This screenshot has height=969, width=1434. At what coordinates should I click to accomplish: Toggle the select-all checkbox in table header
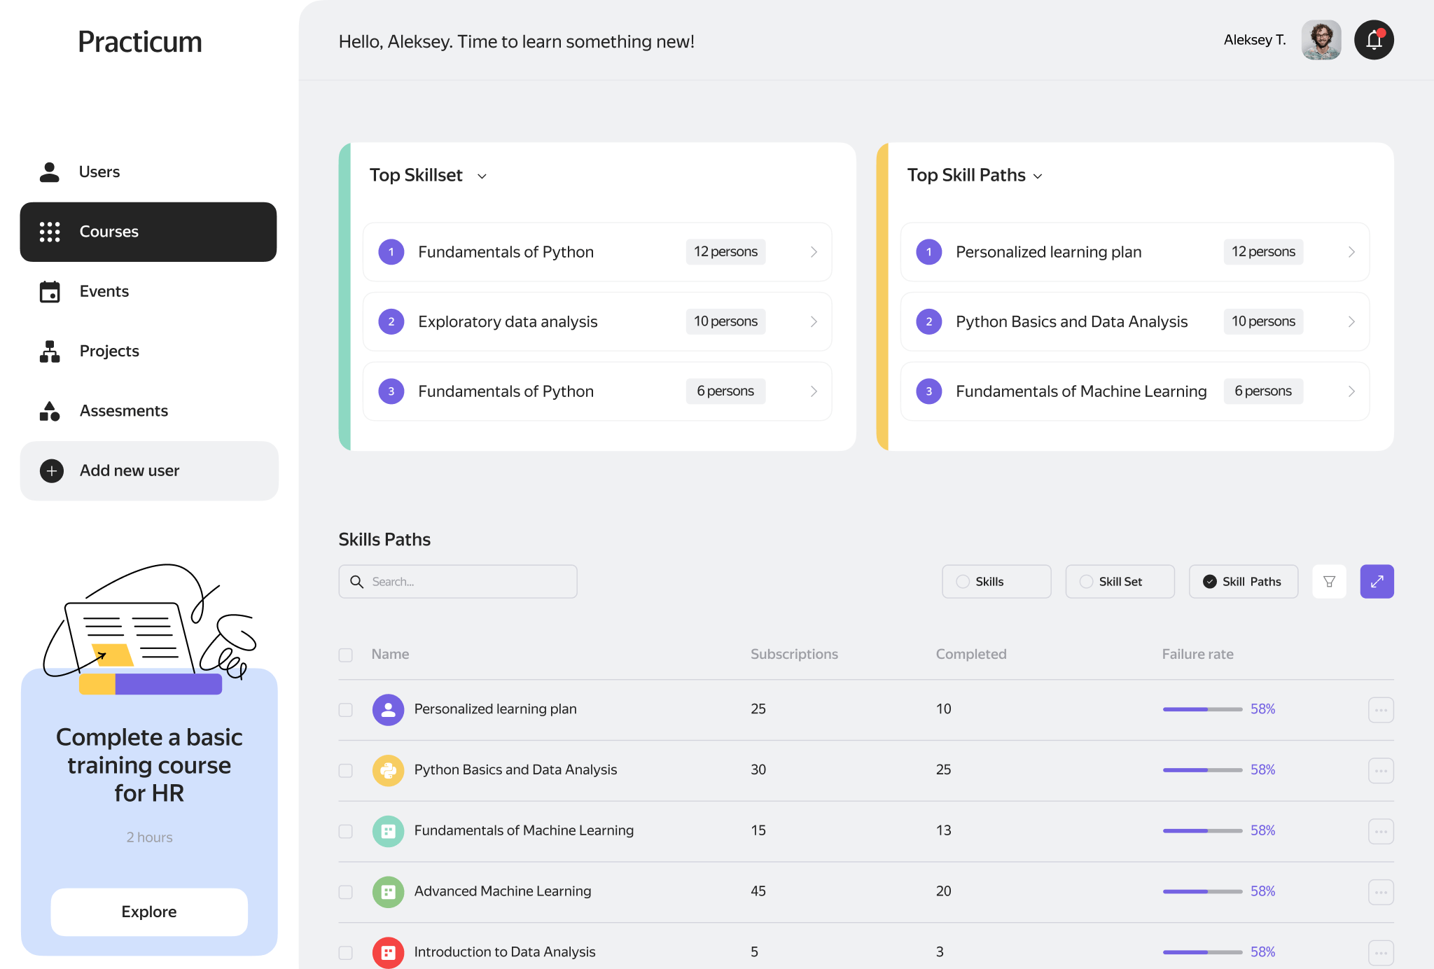click(345, 655)
